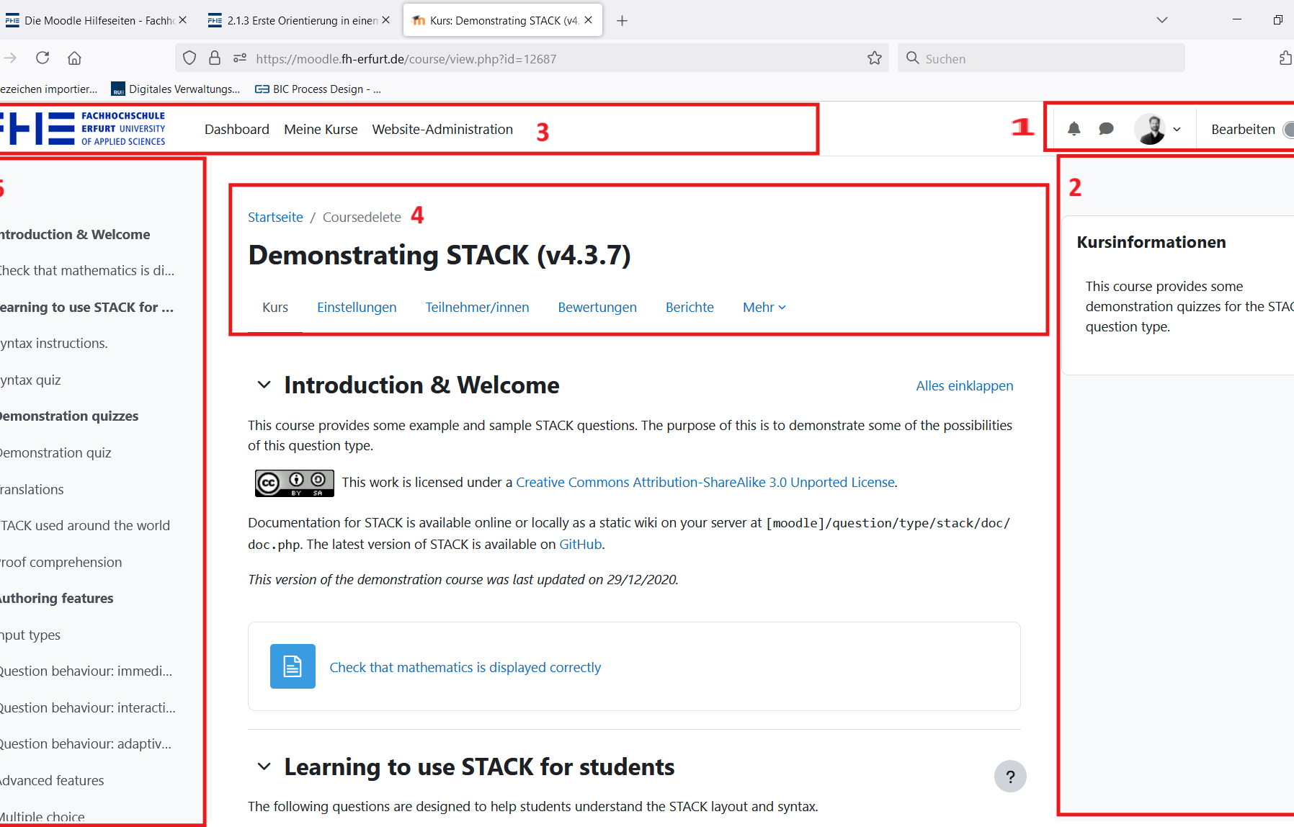Expand the Mehr dropdown menu

(x=764, y=308)
